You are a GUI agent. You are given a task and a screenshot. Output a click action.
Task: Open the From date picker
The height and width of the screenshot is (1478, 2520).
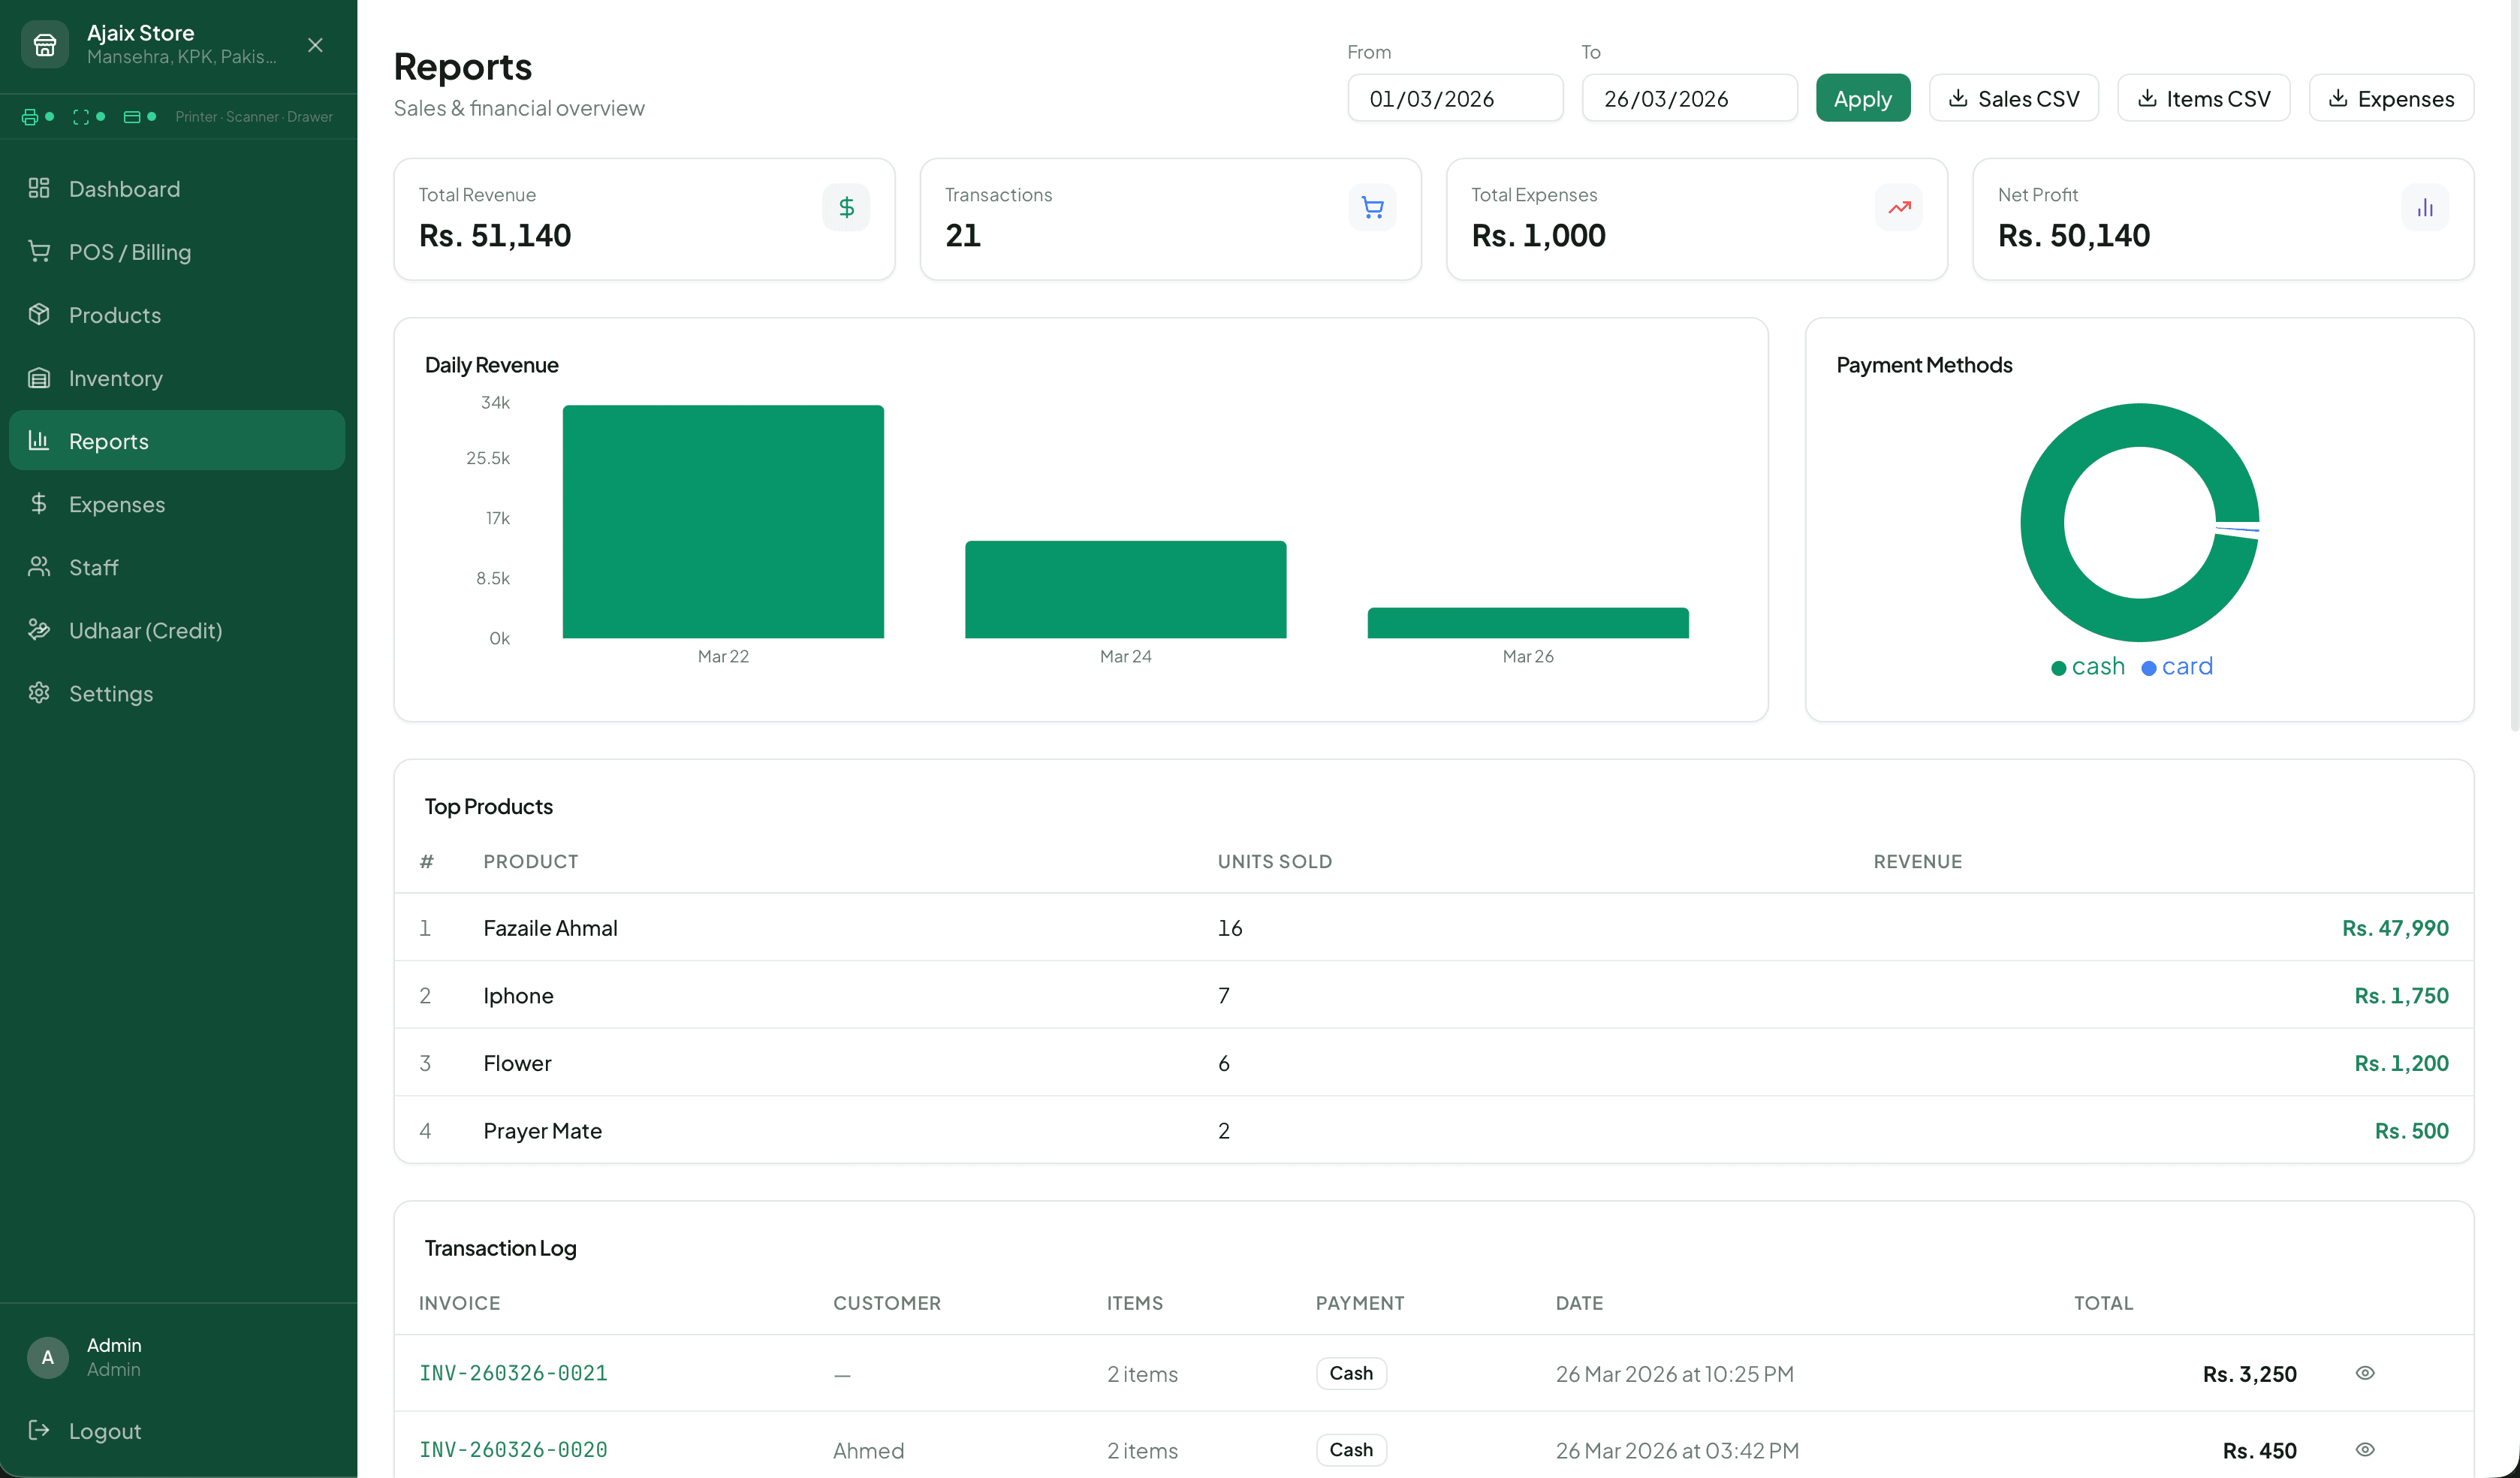1455,97
